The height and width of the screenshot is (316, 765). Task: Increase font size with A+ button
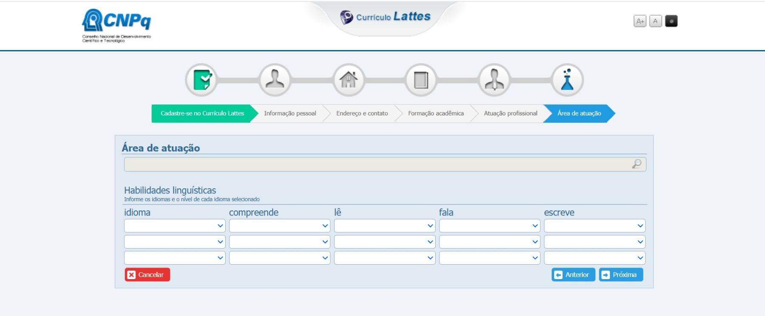pyautogui.click(x=640, y=21)
